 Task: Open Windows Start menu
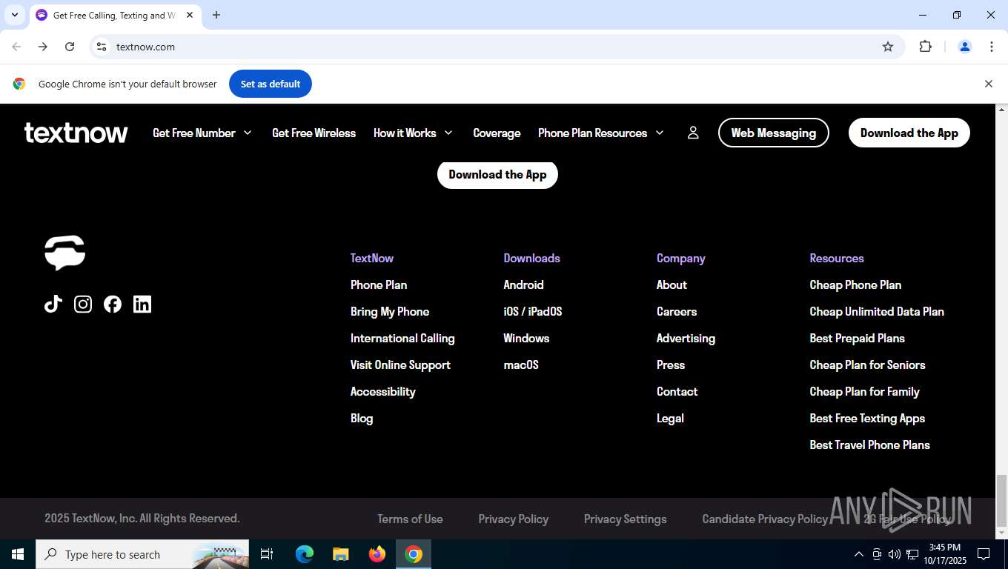(x=18, y=554)
